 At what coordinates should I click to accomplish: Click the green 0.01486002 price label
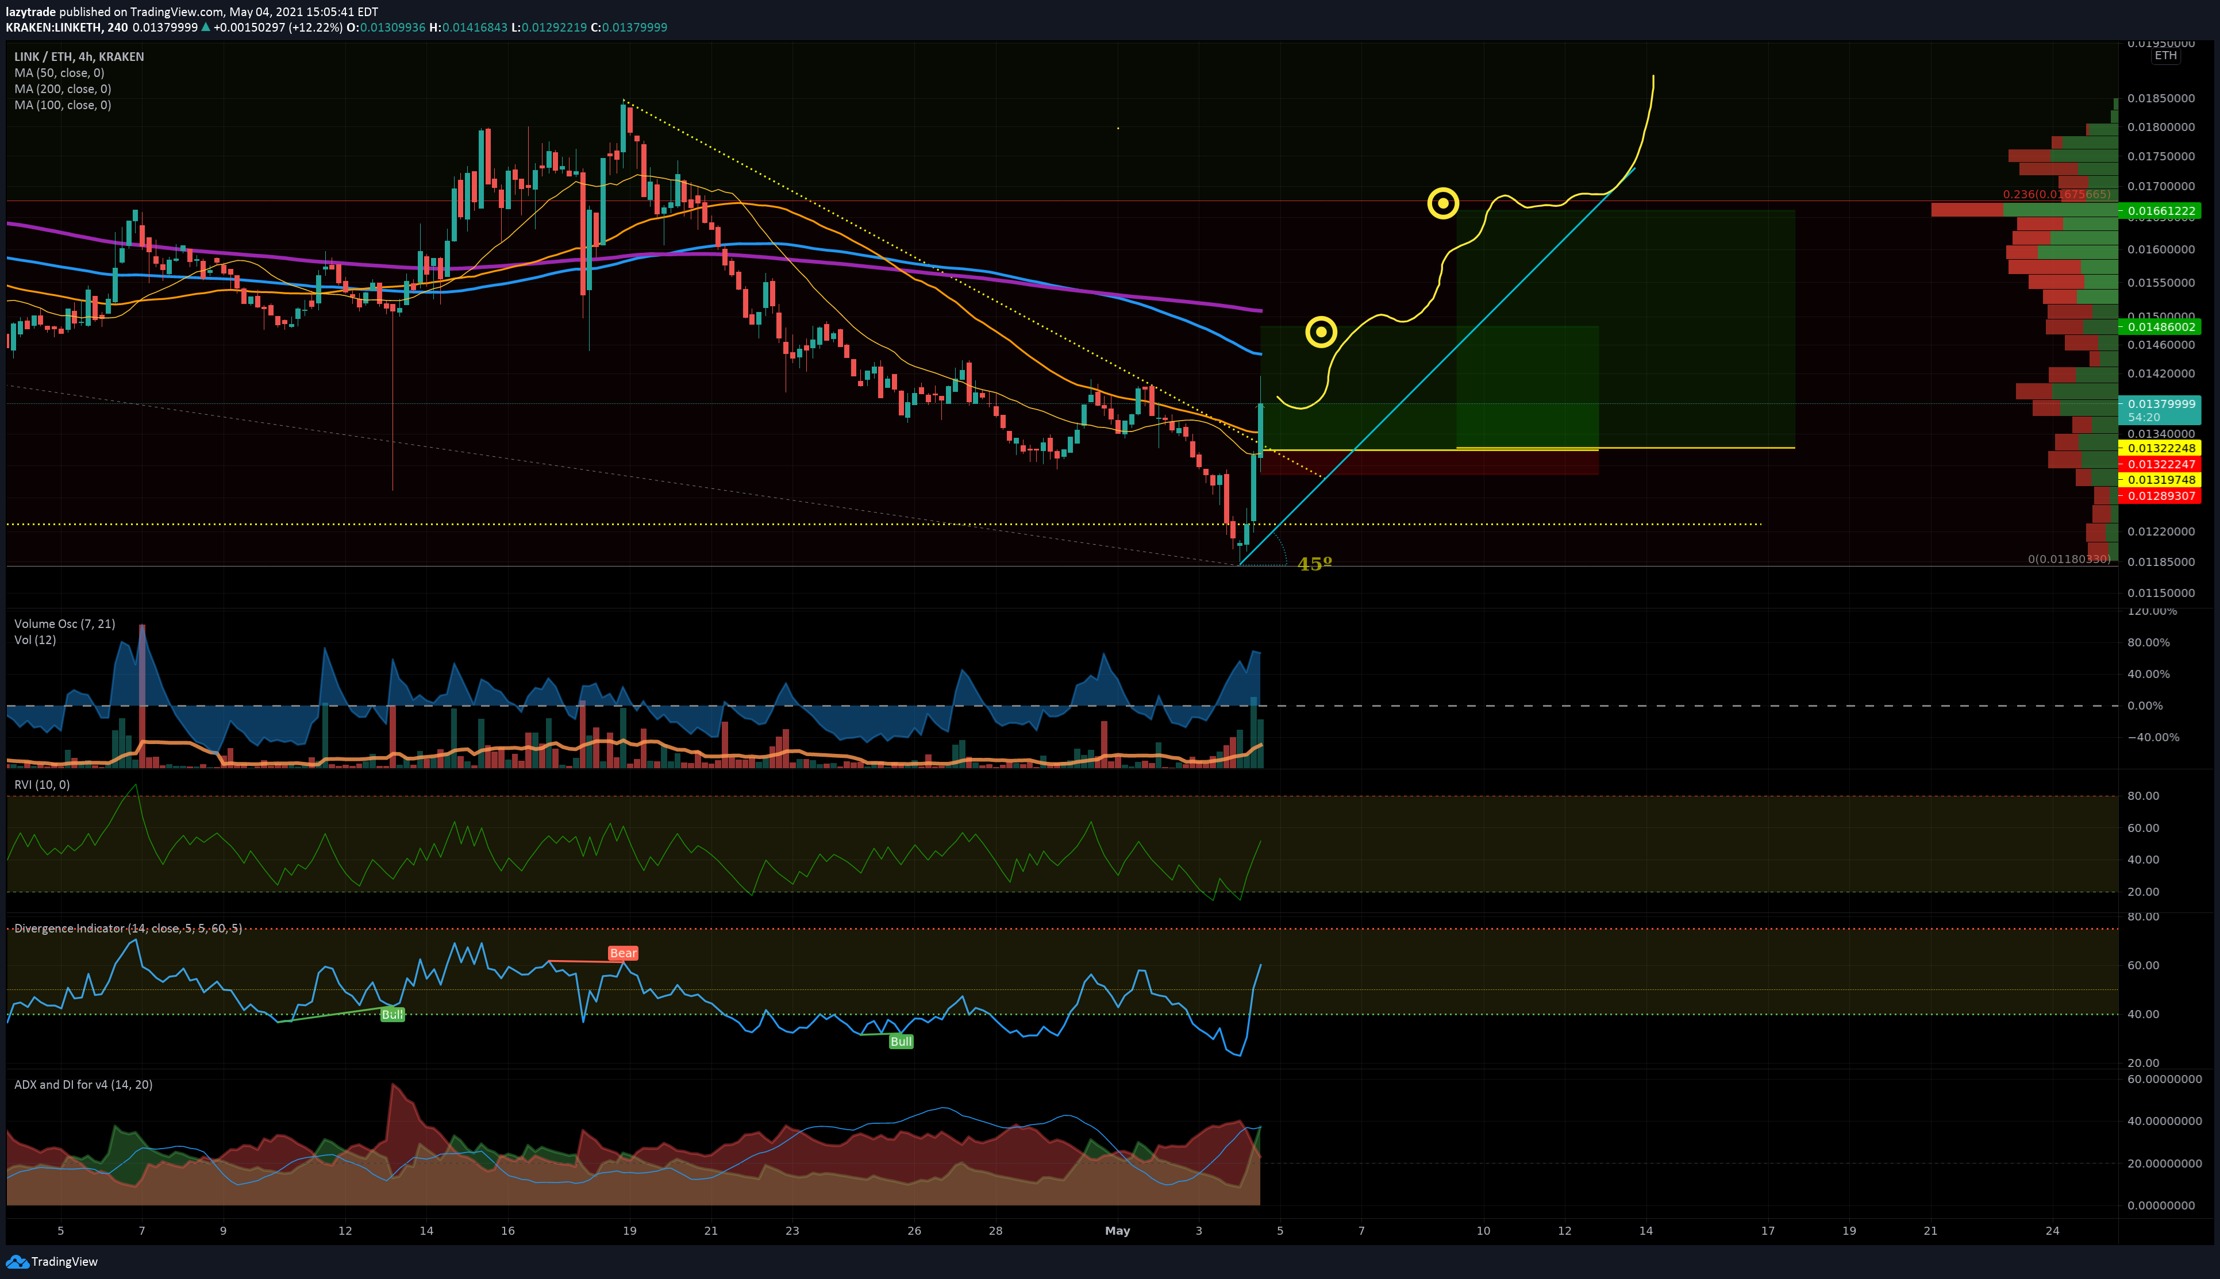[2160, 327]
